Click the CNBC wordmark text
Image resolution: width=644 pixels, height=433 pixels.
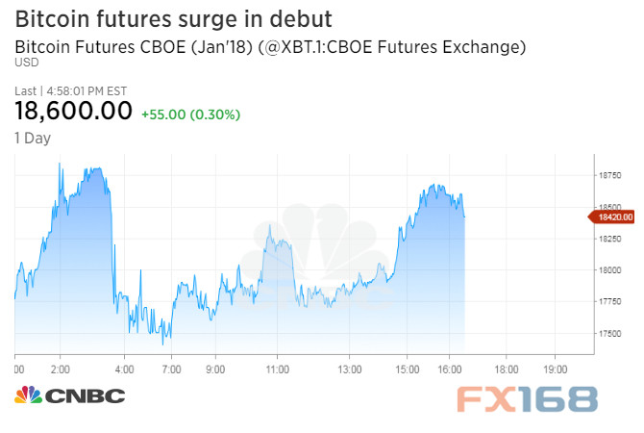tap(85, 396)
